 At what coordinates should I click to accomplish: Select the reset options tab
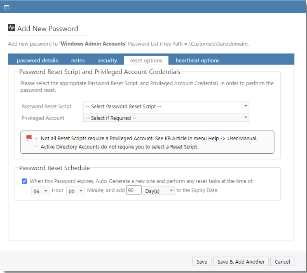pyautogui.click(x=146, y=60)
